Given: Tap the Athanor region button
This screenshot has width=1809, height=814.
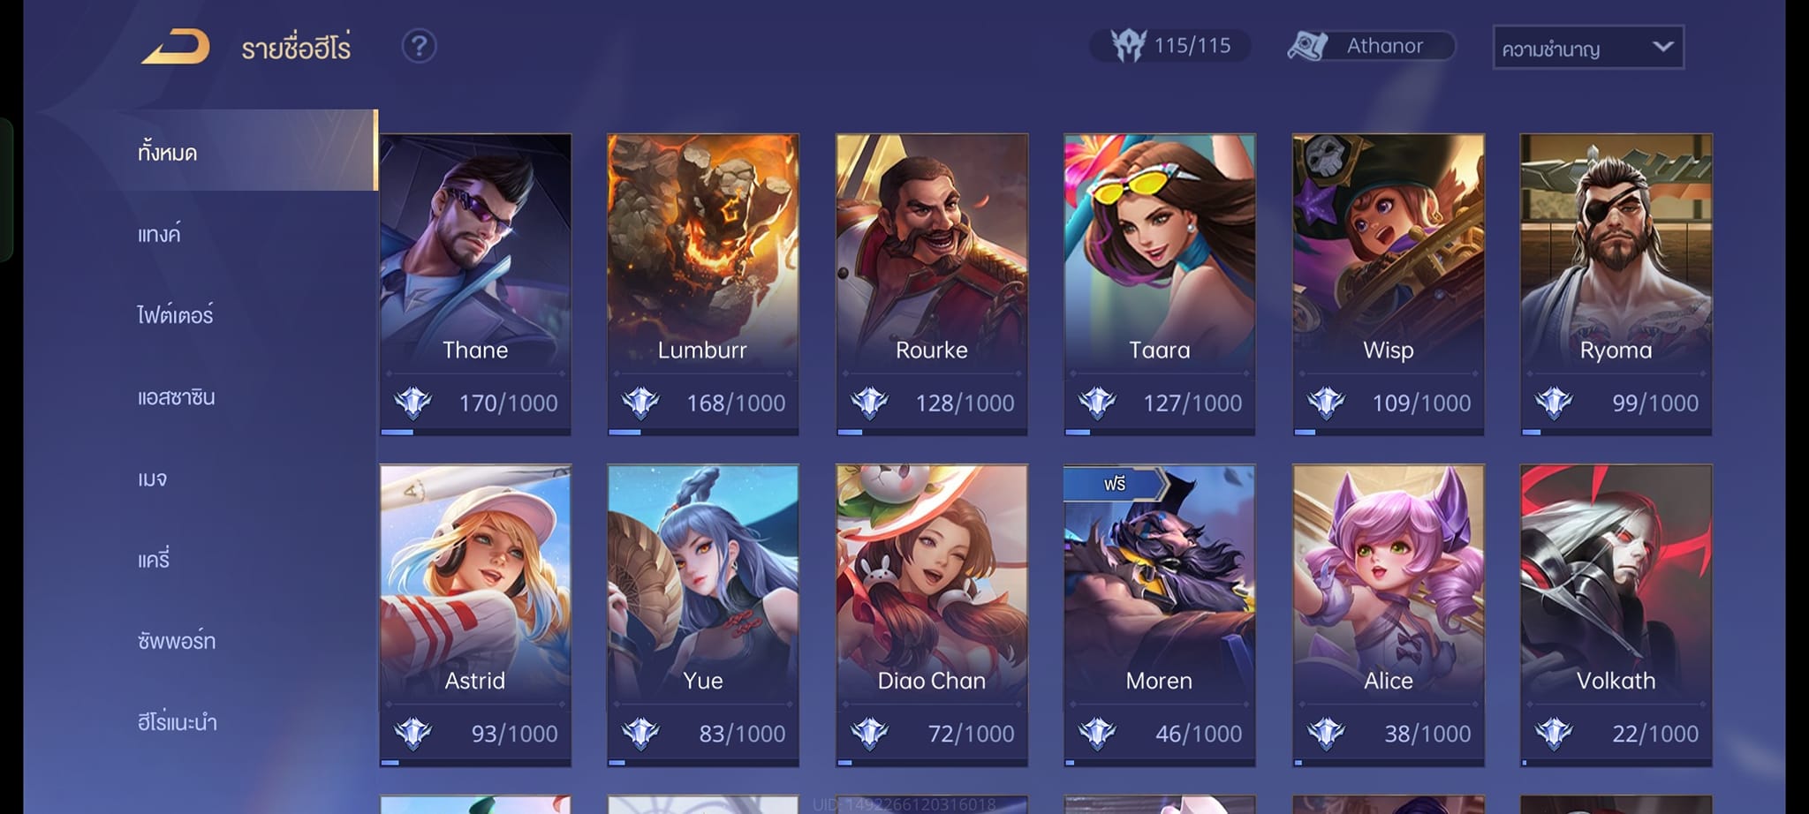Looking at the screenshot, I should [x=1371, y=46].
